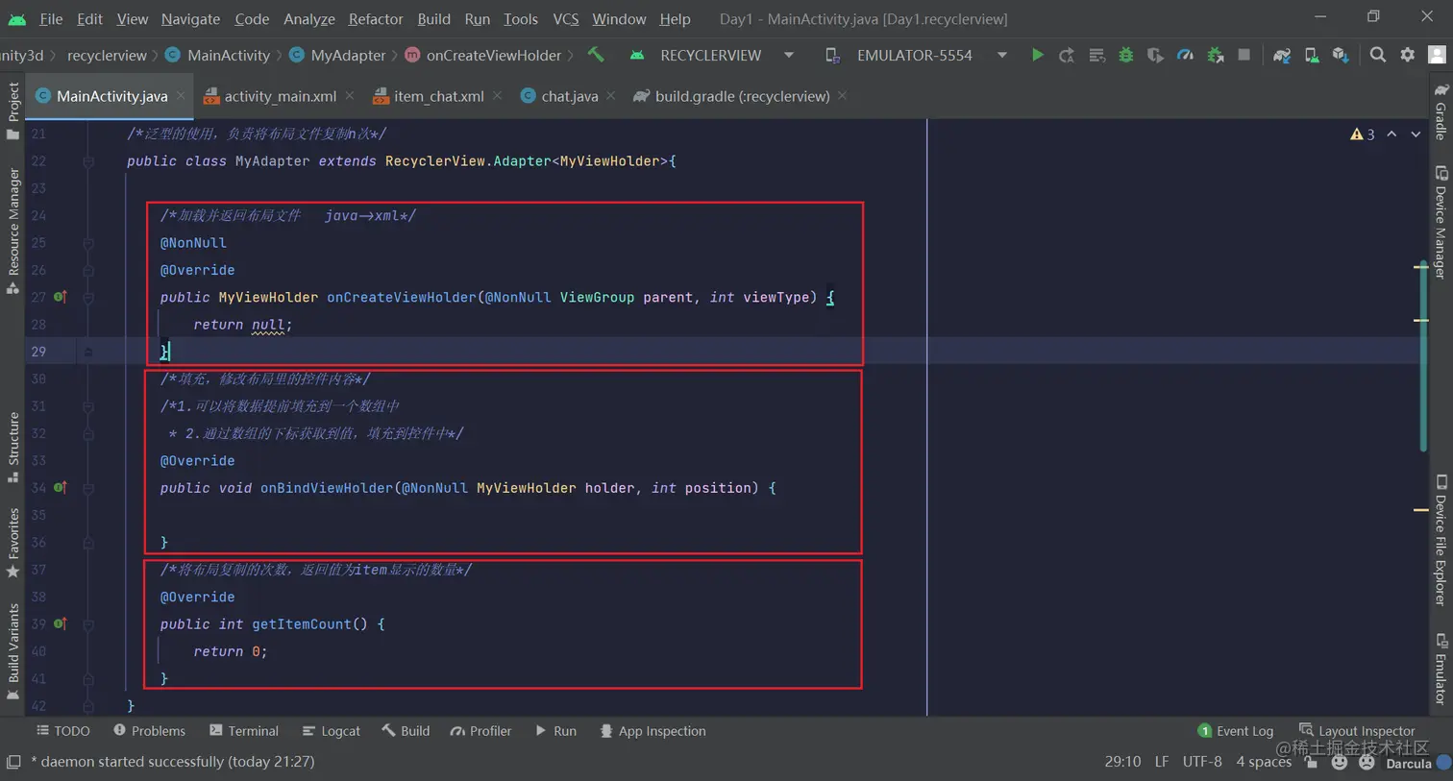Screen dimensions: 1453x781
Task: Click the Search Everywhere magnifier icon
Action: (1378, 55)
